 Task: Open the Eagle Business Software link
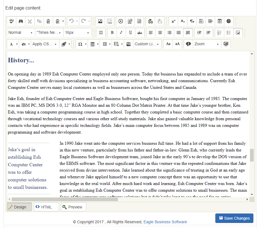point(165,222)
